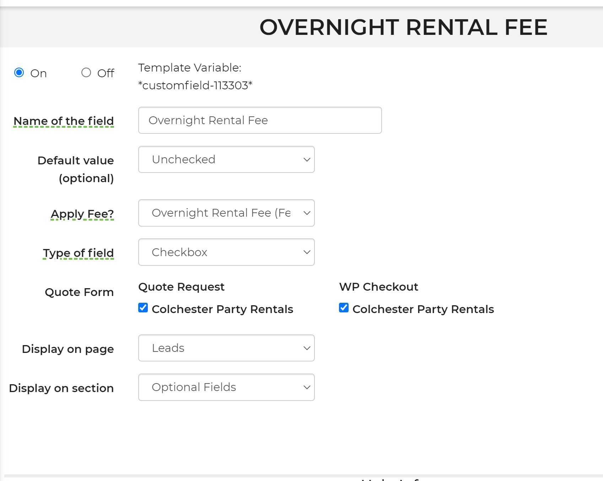This screenshot has height=481, width=603.
Task: Expand the Type of field Checkbox dropdown
Action: tap(226, 252)
